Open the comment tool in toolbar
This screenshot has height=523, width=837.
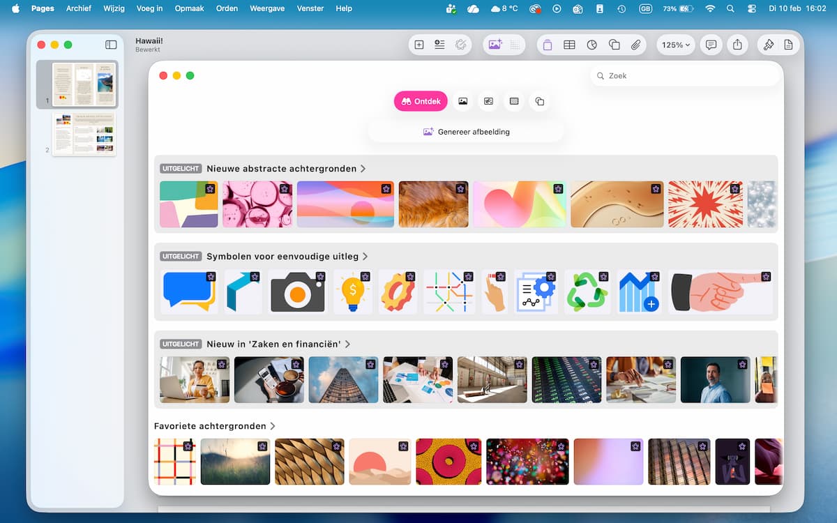(711, 45)
